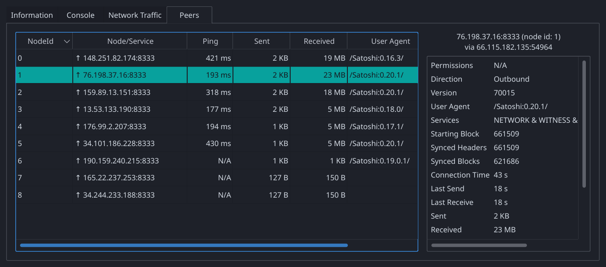Viewport: 606px width, 267px height.
Task: Open the Information tab
Action: pos(32,15)
